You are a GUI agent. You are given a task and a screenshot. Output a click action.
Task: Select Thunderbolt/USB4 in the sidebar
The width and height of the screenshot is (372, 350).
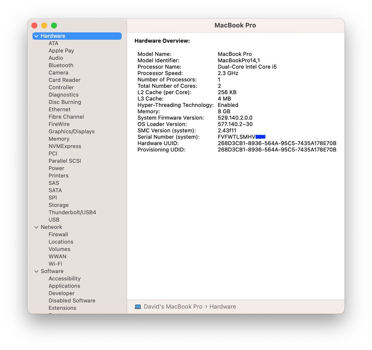pos(72,212)
